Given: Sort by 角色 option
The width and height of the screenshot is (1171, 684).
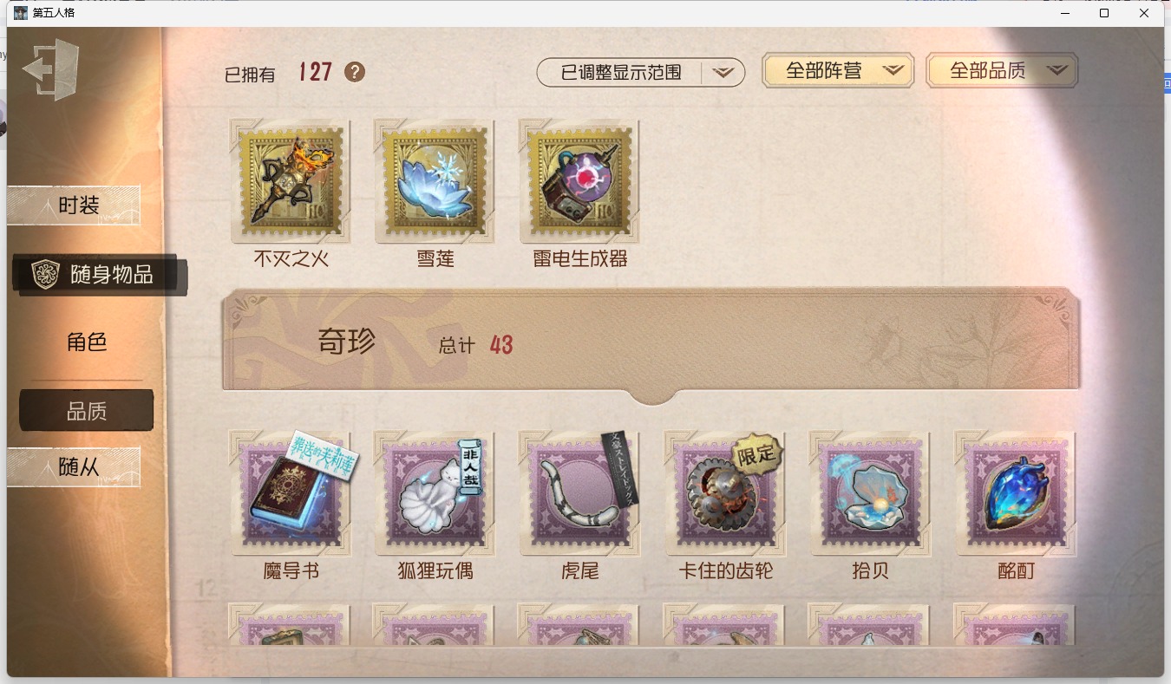Looking at the screenshot, I should (x=87, y=342).
